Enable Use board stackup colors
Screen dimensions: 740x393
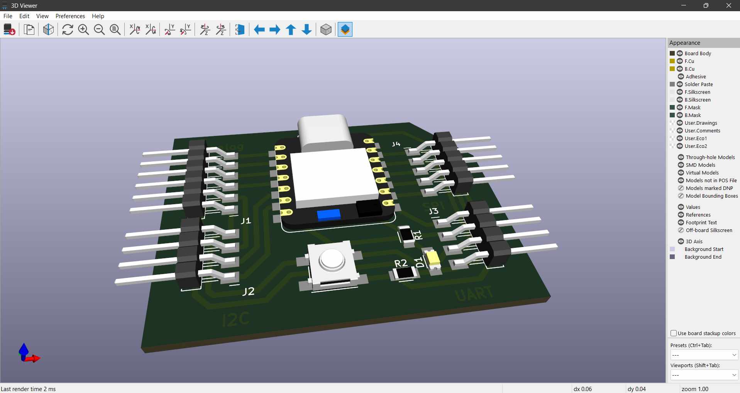click(673, 333)
